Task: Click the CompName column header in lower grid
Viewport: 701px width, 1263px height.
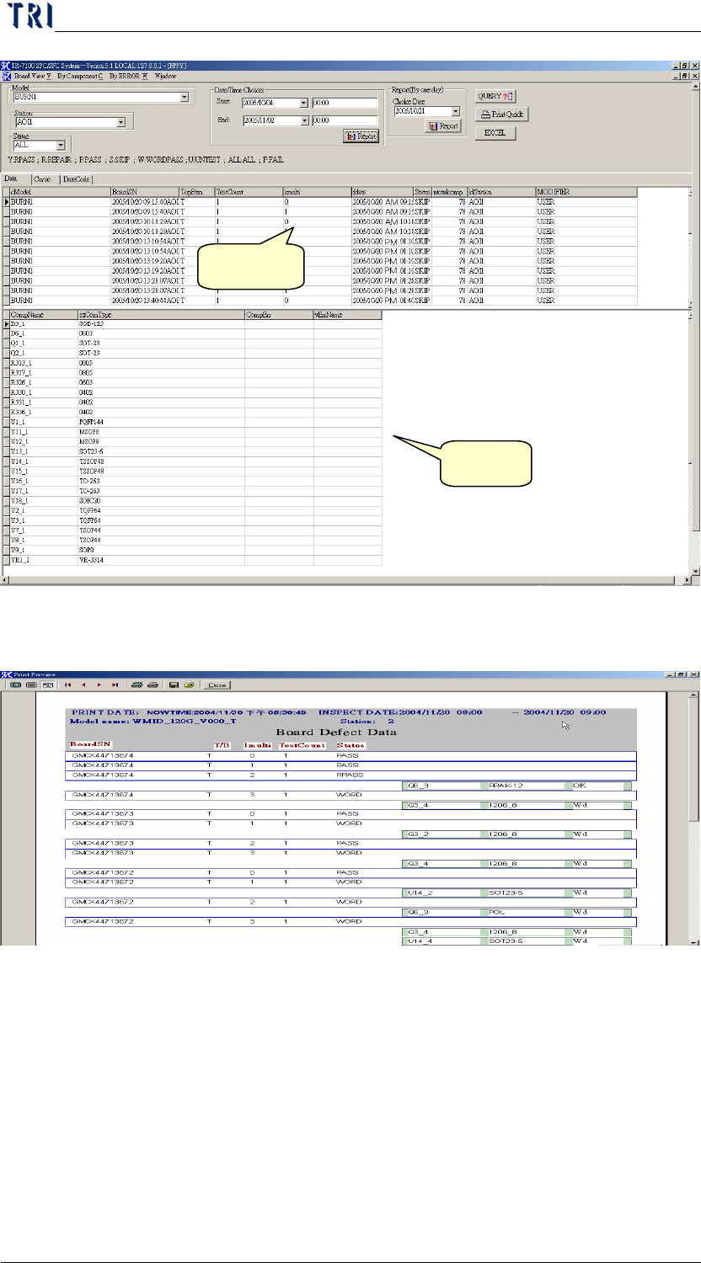Action: [42, 314]
